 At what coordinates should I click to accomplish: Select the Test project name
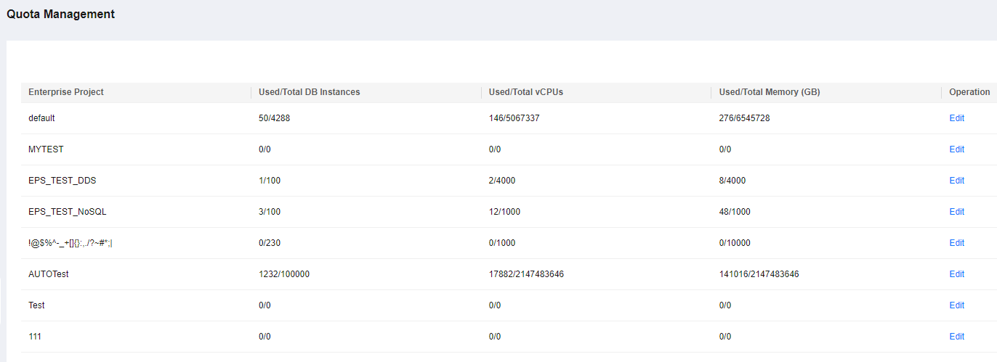coord(36,305)
